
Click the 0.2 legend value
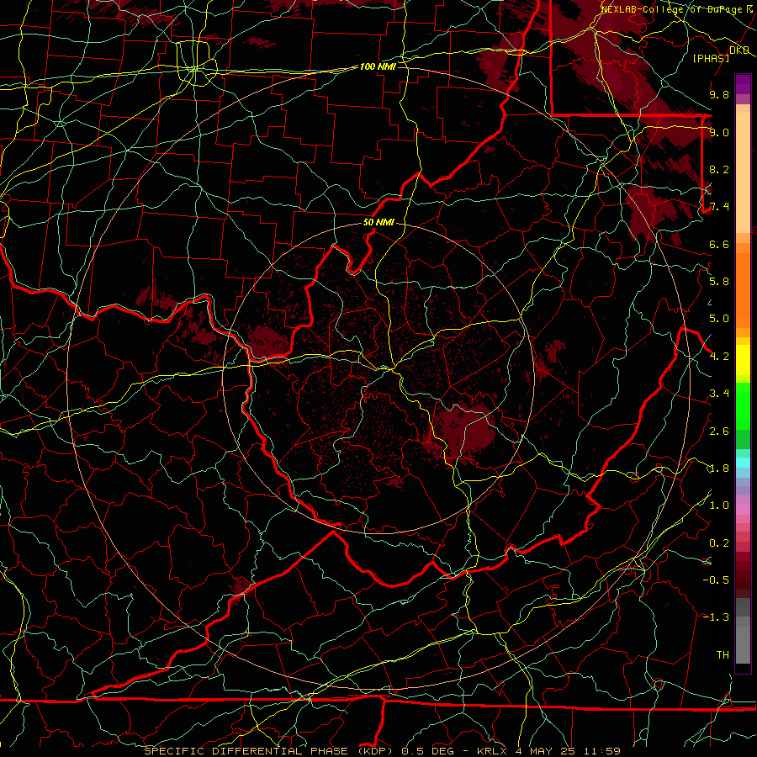click(x=719, y=543)
